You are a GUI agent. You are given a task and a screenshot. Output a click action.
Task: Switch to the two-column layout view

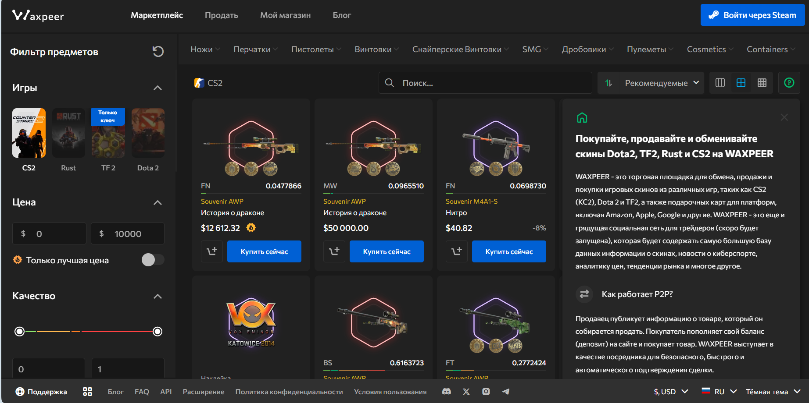(720, 83)
